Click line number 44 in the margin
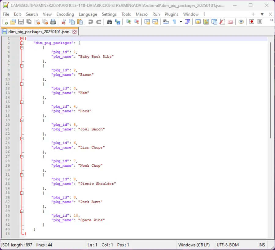The image size is (275, 250). click(8, 234)
